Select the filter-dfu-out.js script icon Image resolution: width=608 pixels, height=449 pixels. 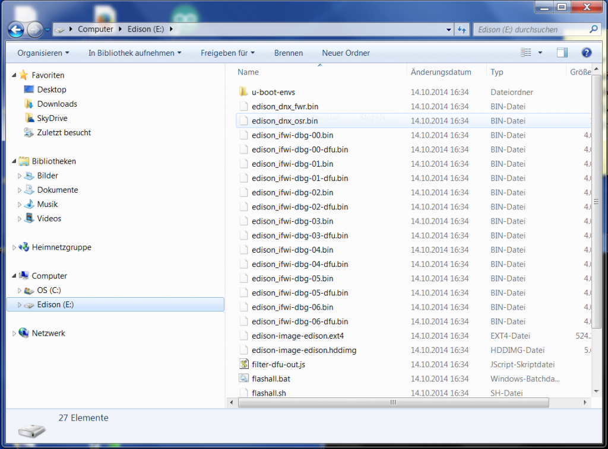click(243, 364)
